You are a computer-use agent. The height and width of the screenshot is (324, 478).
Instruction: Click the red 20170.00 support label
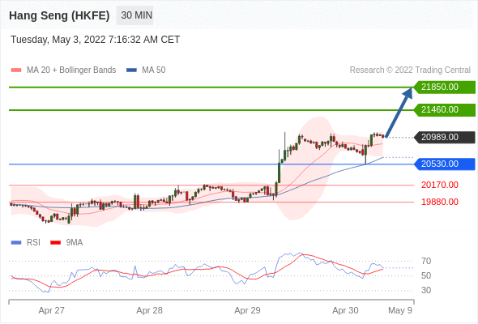pyautogui.click(x=440, y=185)
